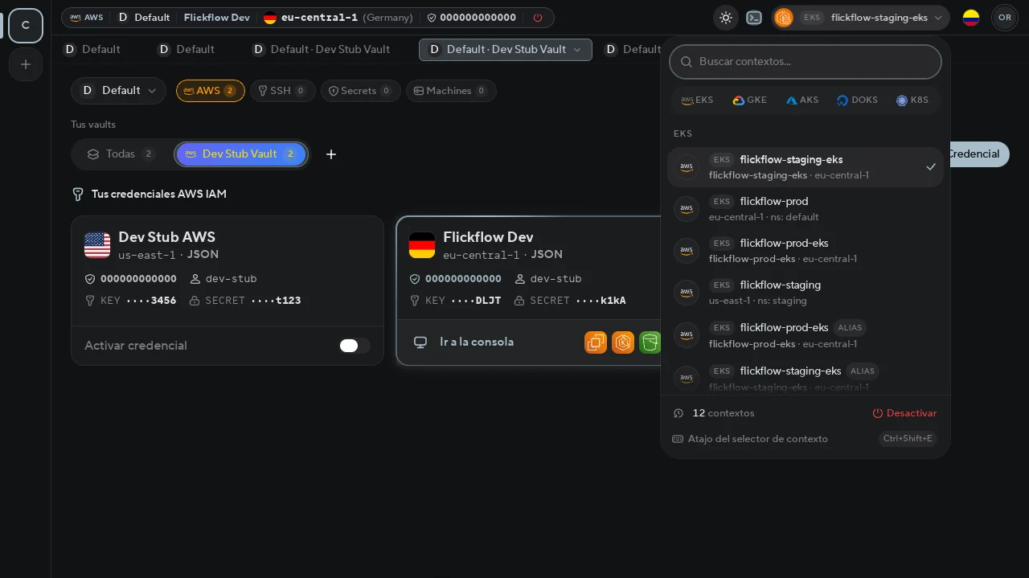This screenshot has height=578, width=1029.
Task: Click the history icon next to 12 contextos
Action: (678, 413)
